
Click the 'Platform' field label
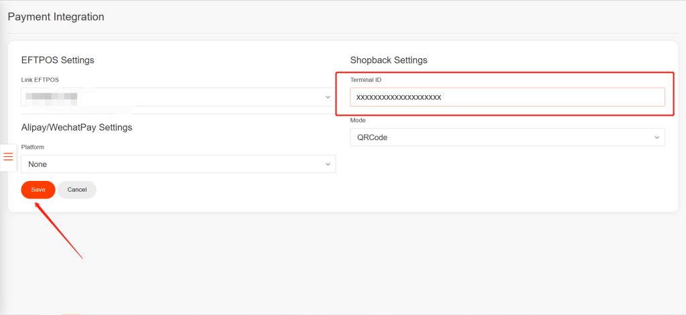pyautogui.click(x=33, y=147)
